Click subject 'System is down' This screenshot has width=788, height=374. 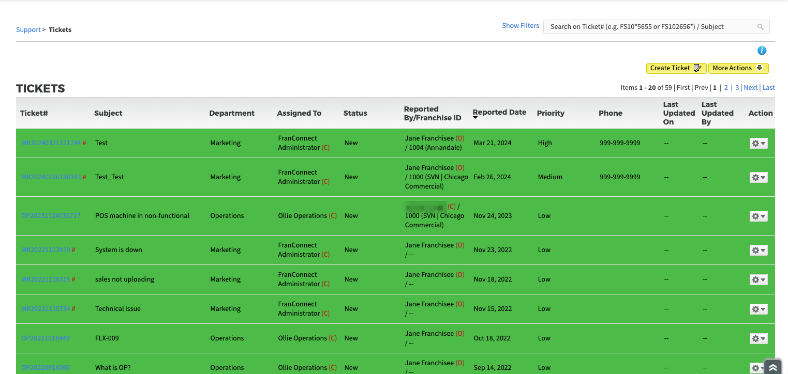tap(118, 250)
